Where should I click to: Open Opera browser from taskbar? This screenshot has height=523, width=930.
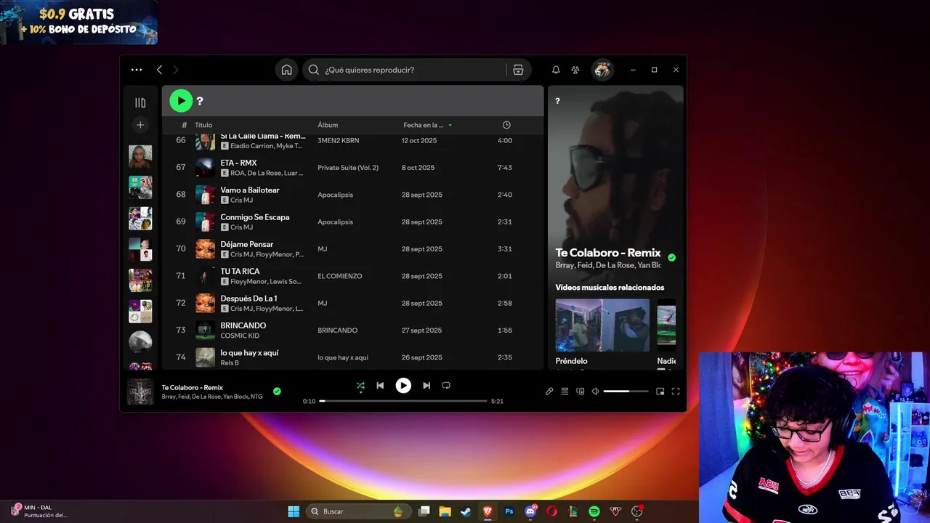(x=552, y=511)
